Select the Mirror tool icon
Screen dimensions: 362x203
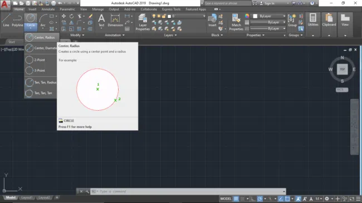72,23
